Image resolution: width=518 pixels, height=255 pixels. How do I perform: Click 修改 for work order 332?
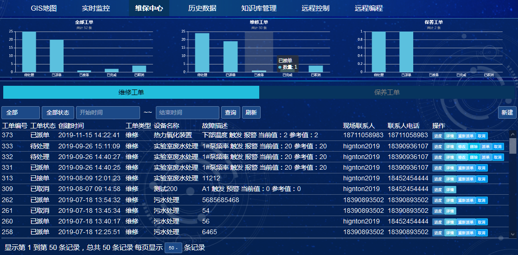(x=462, y=158)
